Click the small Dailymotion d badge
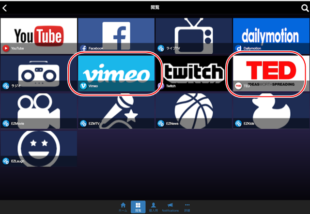The height and width of the screenshot is (214, 310). coord(238,48)
